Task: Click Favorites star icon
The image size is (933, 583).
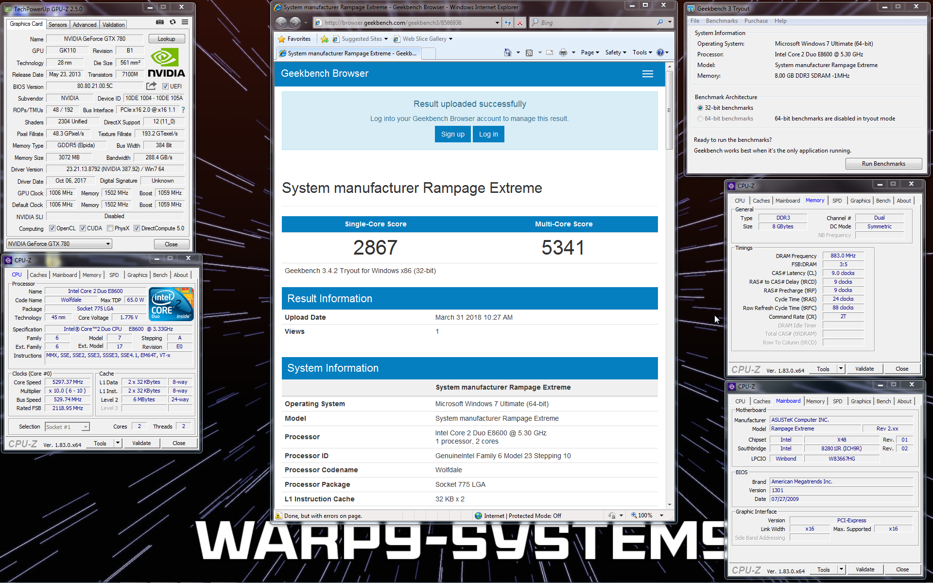Action: click(x=282, y=39)
